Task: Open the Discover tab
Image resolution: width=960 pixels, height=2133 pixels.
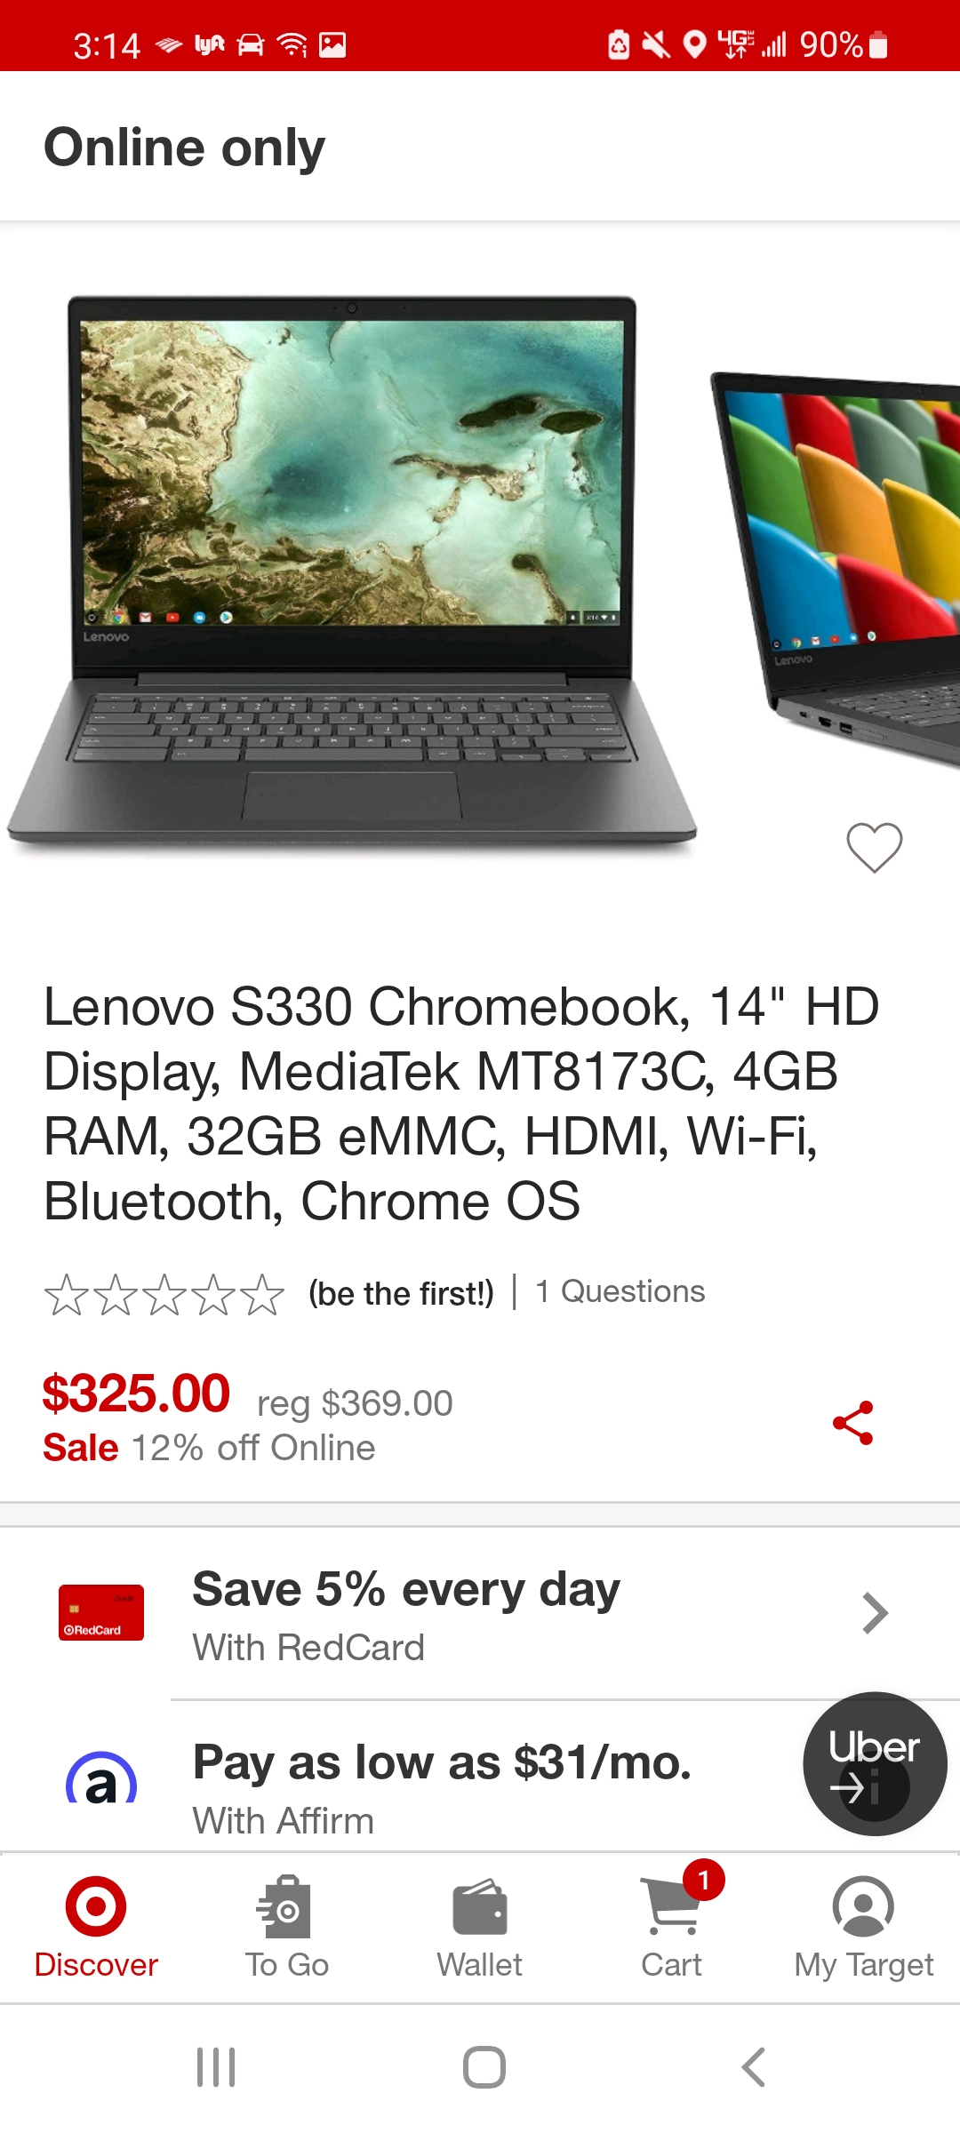Action: pos(96,1927)
